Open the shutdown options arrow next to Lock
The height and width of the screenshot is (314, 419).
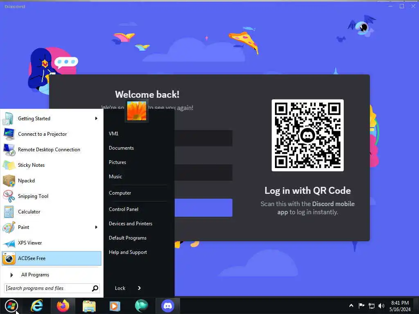[x=139, y=288]
